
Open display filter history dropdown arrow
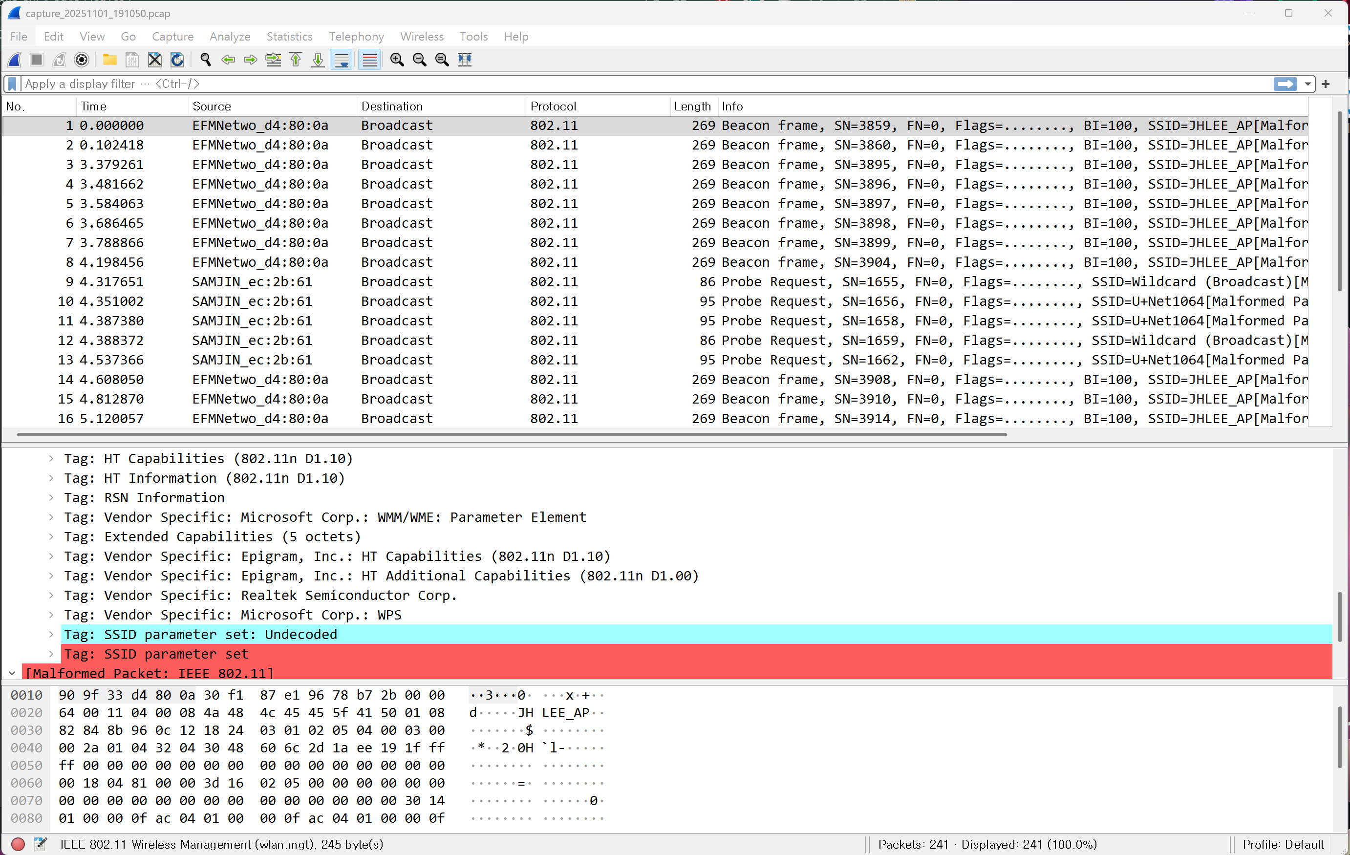coord(1307,84)
